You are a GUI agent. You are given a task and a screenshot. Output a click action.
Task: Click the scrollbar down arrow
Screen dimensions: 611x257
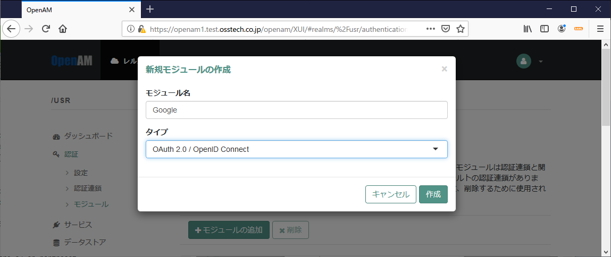tap(606, 252)
